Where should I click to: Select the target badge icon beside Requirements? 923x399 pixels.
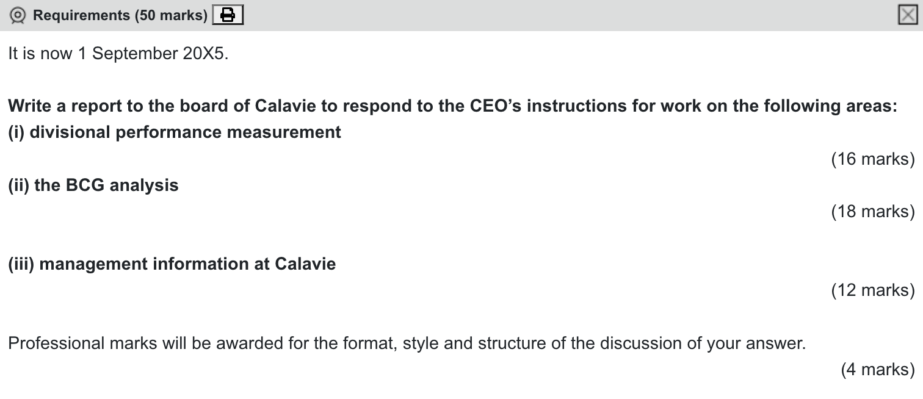[16, 15]
